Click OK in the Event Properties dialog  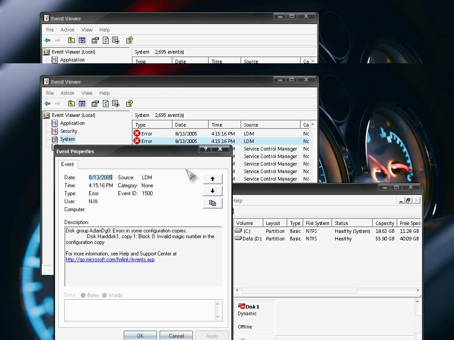coord(140,336)
